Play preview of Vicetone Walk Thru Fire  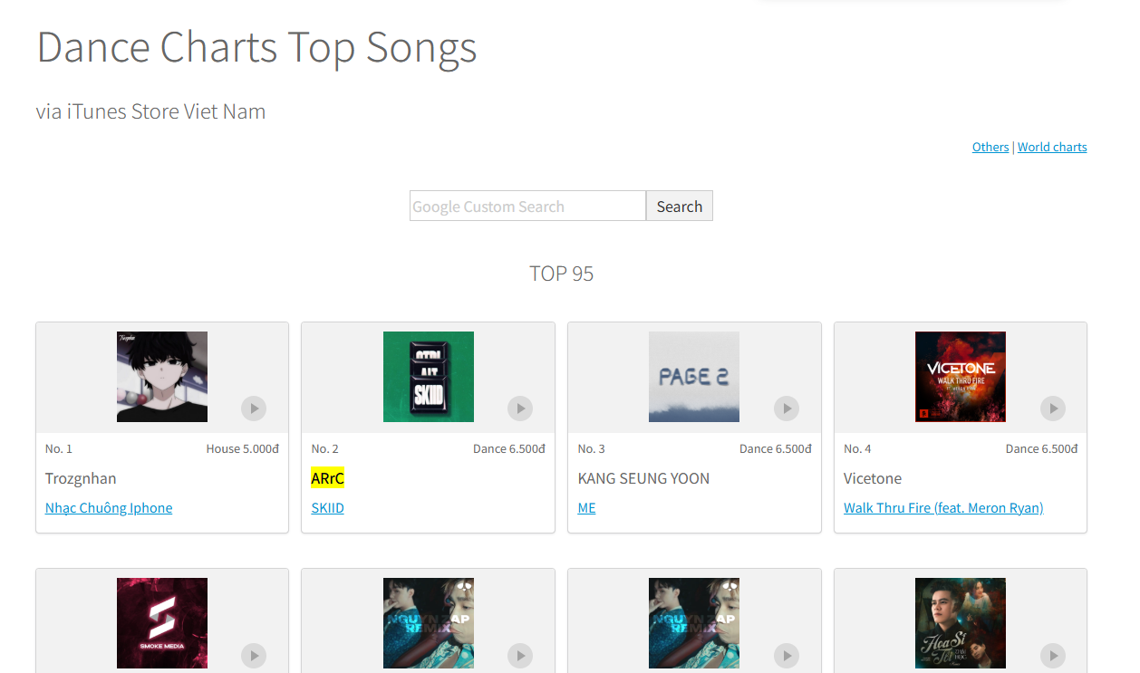(x=1053, y=409)
